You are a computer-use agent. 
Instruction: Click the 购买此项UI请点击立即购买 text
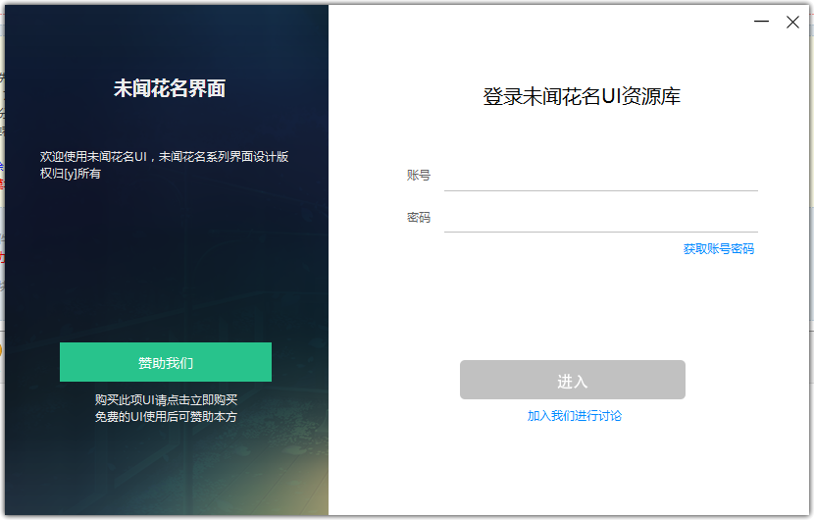(x=166, y=399)
